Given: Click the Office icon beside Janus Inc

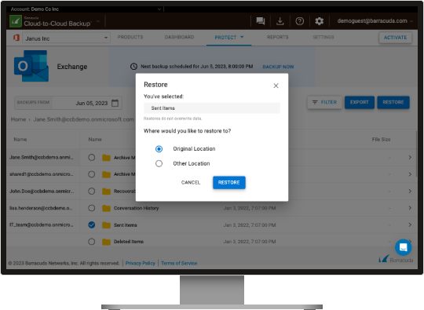Looking at the screenshot, I should coord(16,38).
